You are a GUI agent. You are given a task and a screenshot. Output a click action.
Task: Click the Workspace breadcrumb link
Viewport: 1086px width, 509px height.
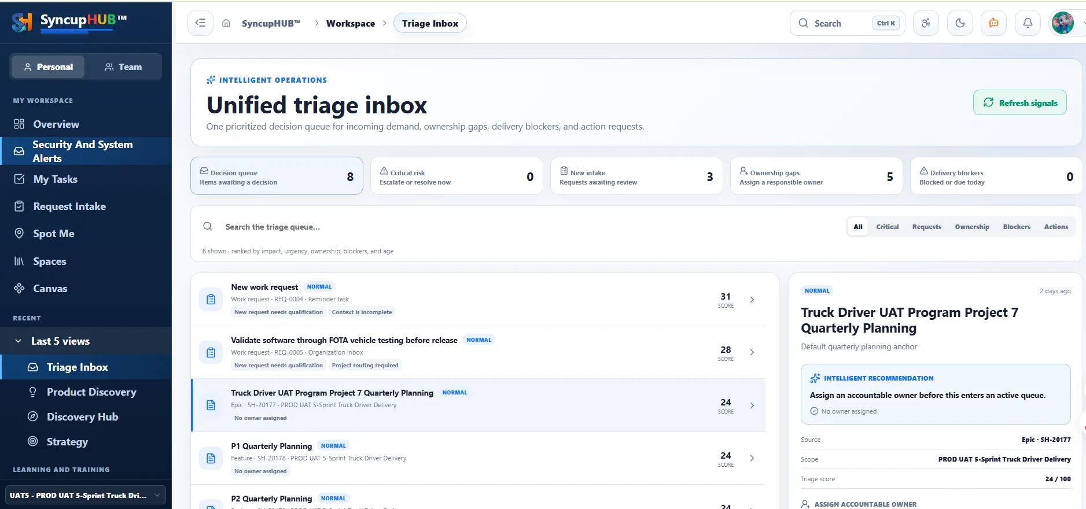(350, 23)
